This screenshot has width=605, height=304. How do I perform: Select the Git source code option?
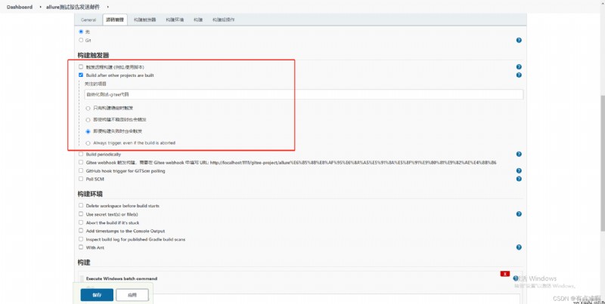pos(81,40)
